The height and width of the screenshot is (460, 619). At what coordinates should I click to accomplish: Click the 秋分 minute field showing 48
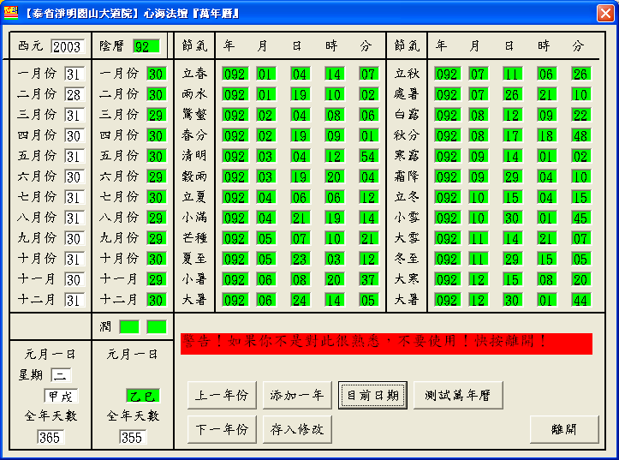[581, 135]
